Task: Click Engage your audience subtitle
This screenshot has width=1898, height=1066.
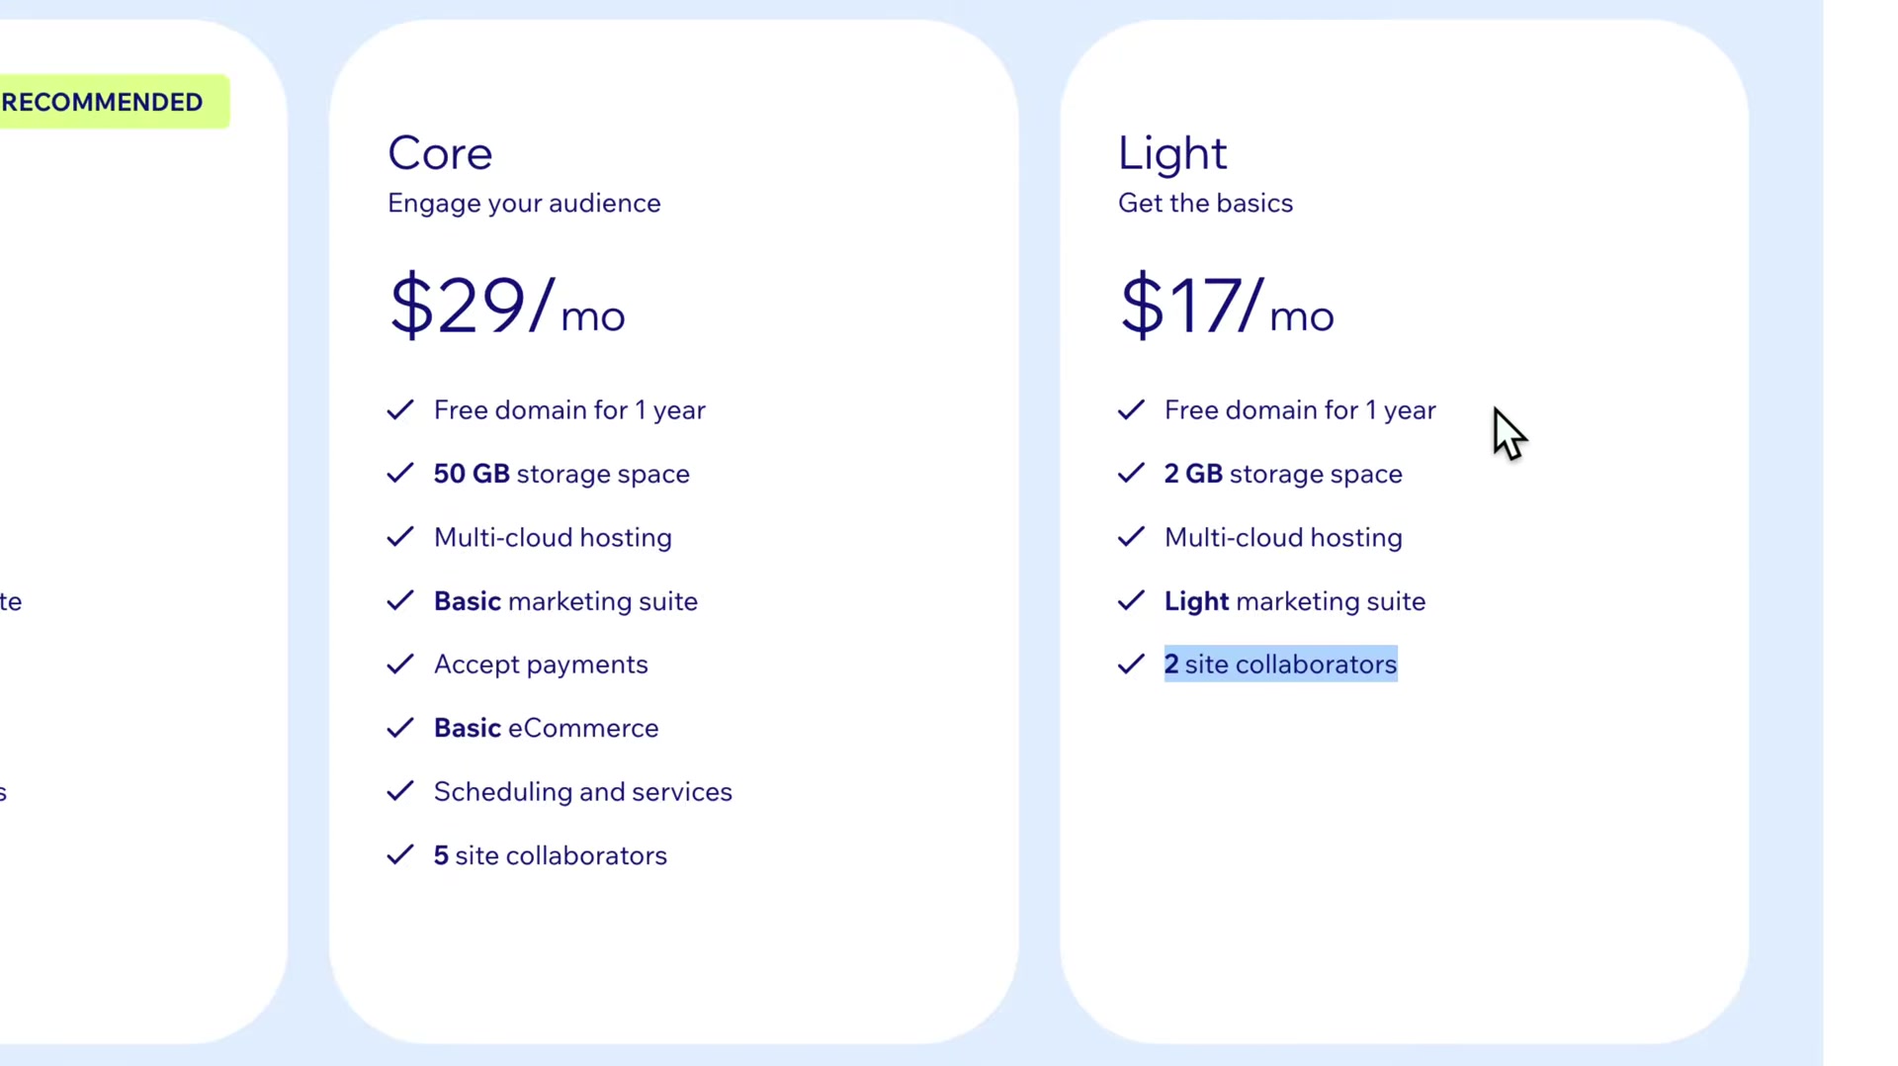Action: pyautogui.click(x=524, y=204)
